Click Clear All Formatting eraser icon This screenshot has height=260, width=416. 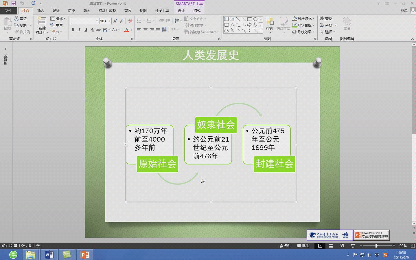[x=130, y=21]
